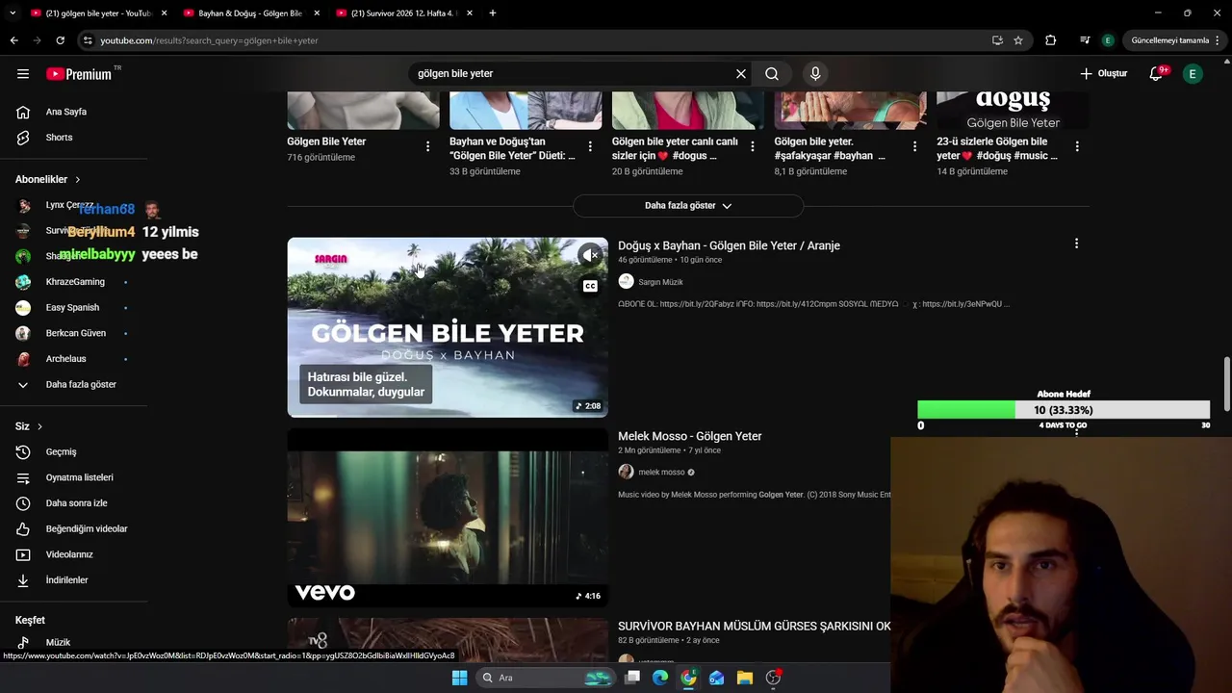Screen dimensions: 1232x693
Task: Switch to the Bayhan & Doğuş tab
Action: click(249, 13)
